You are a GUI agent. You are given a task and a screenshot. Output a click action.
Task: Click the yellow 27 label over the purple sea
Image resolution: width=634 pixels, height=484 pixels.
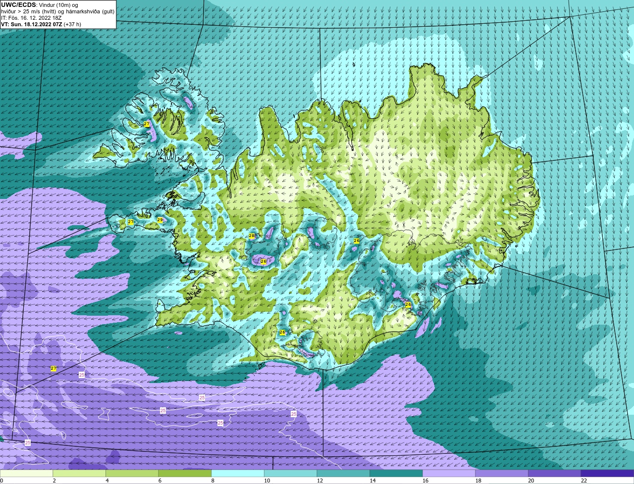coord(53,369)
